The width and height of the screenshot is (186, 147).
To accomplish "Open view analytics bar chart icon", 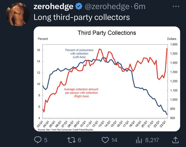I will click(x=139, y=140).
